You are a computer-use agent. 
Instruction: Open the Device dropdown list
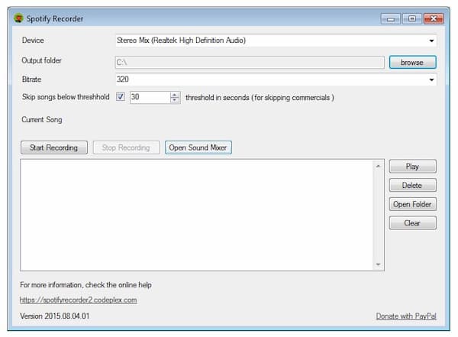[431, 41]
